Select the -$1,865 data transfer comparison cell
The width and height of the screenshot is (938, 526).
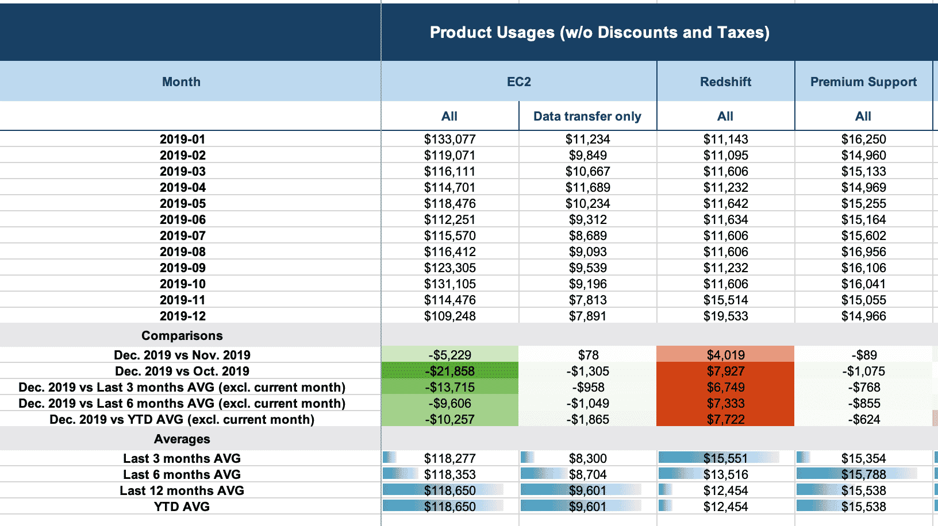[x=588, y=419]
